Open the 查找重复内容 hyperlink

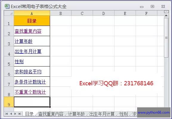[x=28, y=31]
